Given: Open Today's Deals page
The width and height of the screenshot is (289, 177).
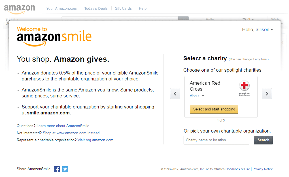Looking at the screenshot, I should click(x=96, y=8).
